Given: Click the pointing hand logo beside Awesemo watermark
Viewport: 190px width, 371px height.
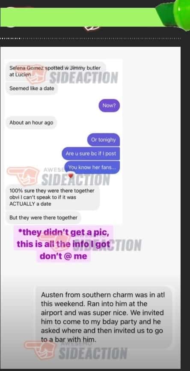Looking at the screenshot, I should tap(24, 176).
